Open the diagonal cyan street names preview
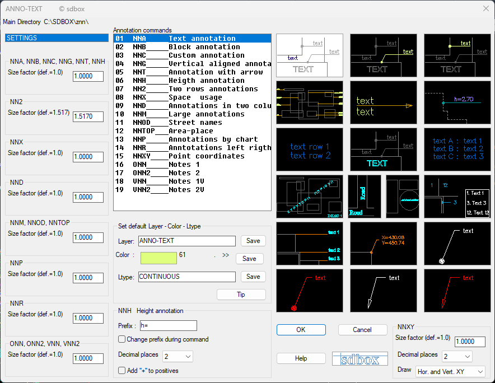The image size is (495, 383). (x=309, y=197)
